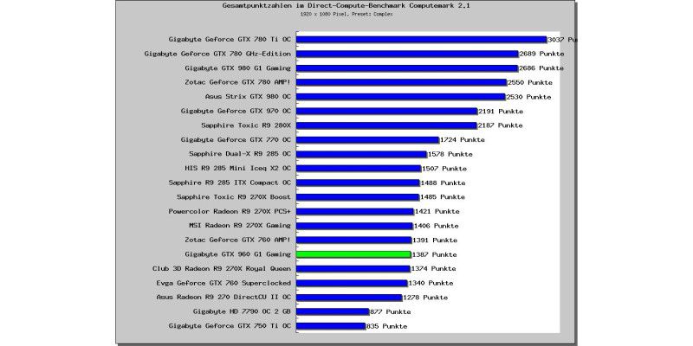Viewport: 693px width, 346px height.
Task: Click the value '1724 Punkte'
Action: (x=463, y=140)
